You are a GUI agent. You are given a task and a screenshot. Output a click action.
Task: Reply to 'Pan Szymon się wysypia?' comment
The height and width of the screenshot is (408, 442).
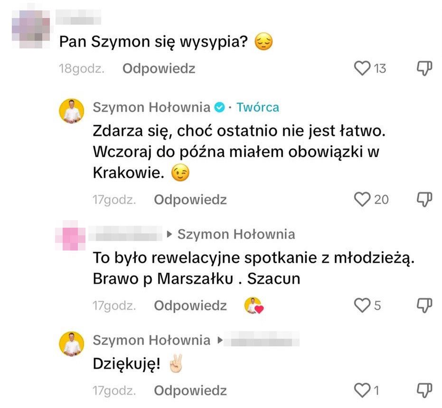[159, 69]
